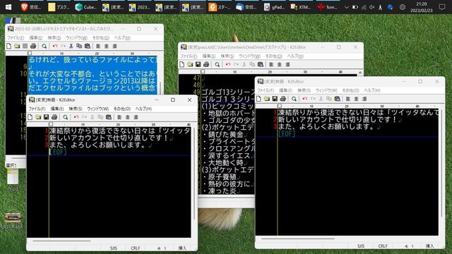Click Open folder icon in pass.txt window
The height and width of the screenshot is (254, 452).
190,64
